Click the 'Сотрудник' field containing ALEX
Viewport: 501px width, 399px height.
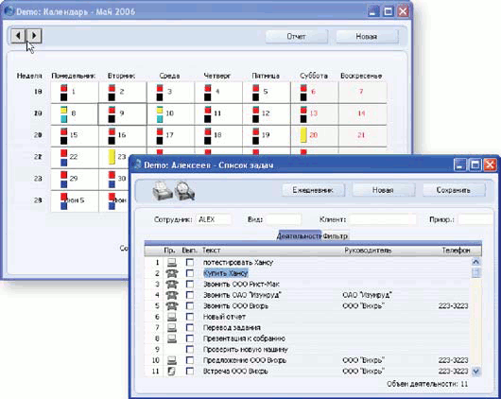tap(214, 219)
